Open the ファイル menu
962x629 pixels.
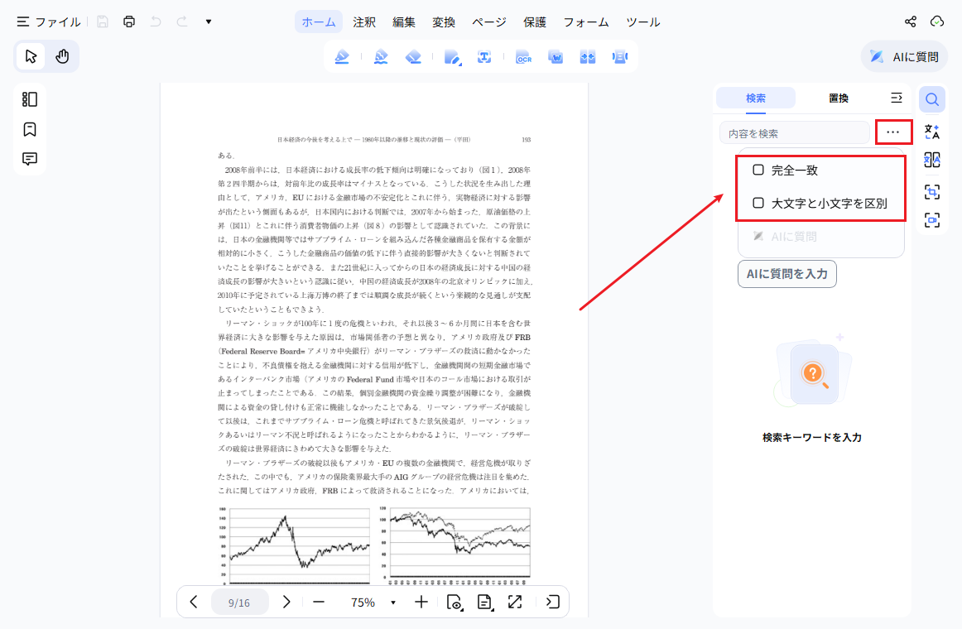(49, 22)
